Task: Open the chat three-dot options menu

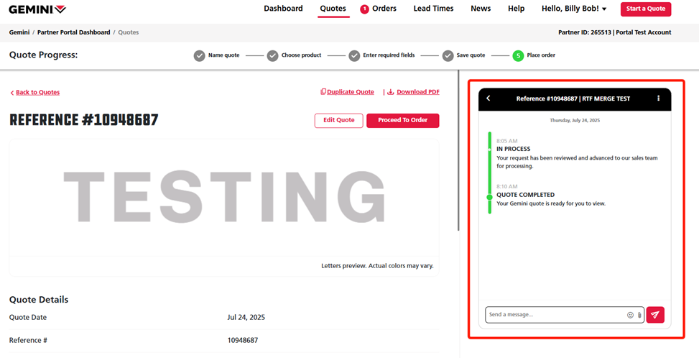Action: (x=658, y=98)
